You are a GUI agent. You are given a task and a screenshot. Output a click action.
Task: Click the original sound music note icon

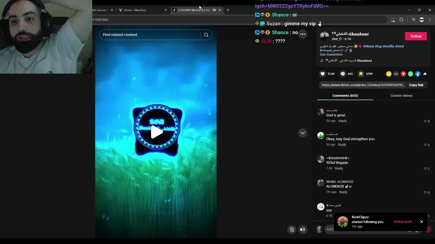322,61
